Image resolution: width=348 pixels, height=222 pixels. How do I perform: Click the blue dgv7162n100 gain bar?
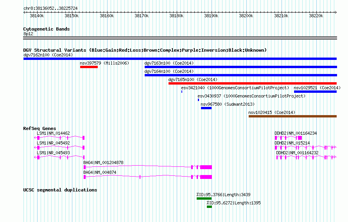point(180,59)
